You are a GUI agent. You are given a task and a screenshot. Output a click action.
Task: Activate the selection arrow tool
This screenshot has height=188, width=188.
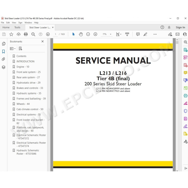74,34
